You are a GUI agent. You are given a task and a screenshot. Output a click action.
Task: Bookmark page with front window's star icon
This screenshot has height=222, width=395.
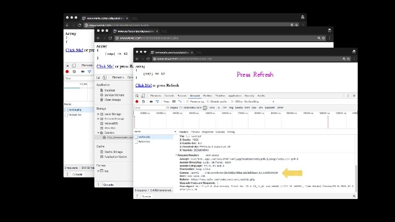pos(348,59)
